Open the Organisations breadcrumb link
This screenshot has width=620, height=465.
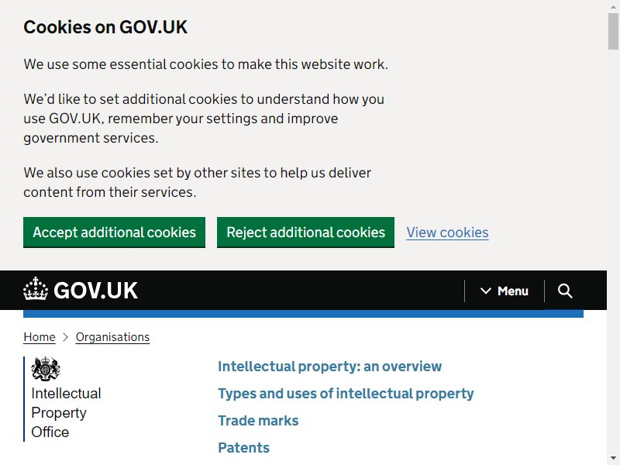(112, 337)
